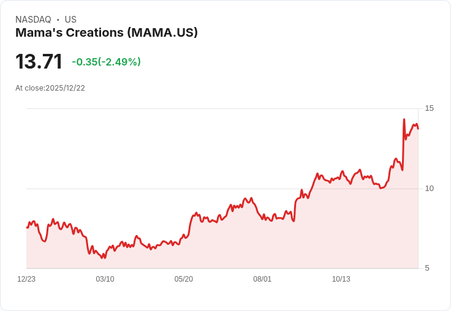
Task: Click the 10 label on the price axis
Action: (x=429, y=189)
